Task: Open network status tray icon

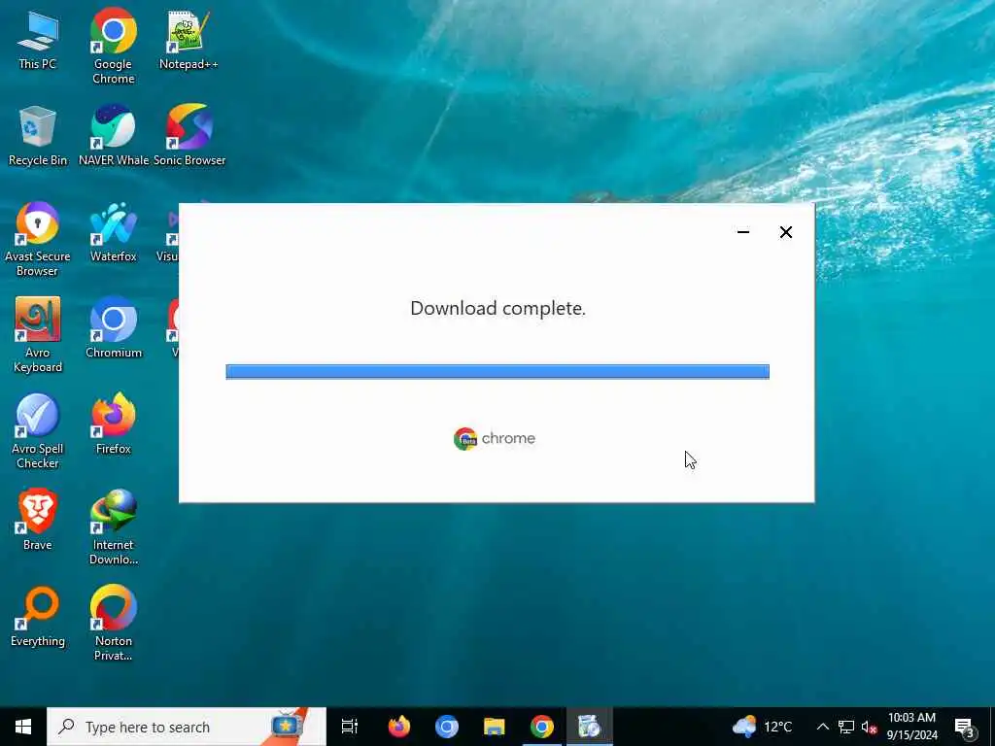Action: click(x=846, y=727)
